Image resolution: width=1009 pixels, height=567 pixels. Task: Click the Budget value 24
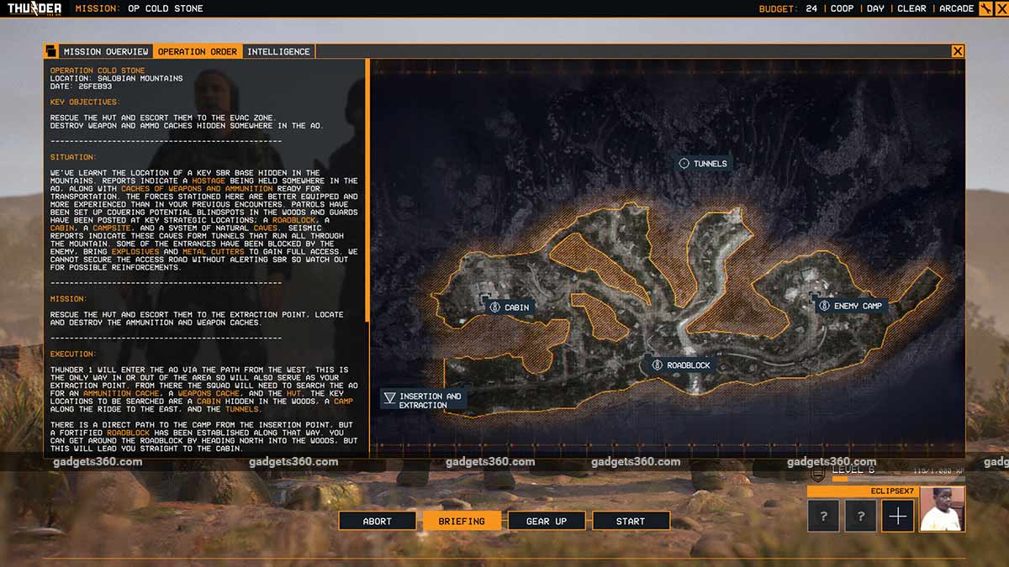click(811, 8)
